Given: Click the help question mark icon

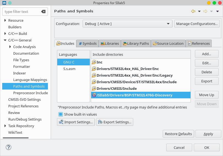Looking at the screenshot, I should pos(9,147).
